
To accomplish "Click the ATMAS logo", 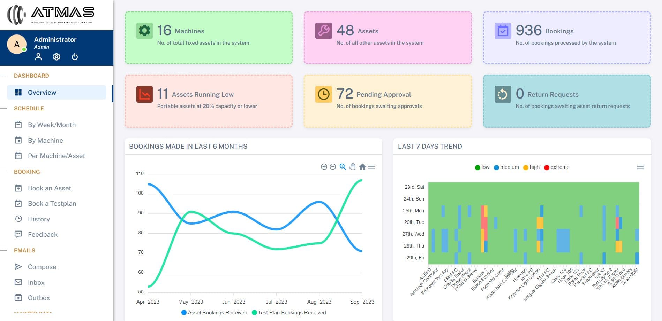I will [x=51, y=15].
